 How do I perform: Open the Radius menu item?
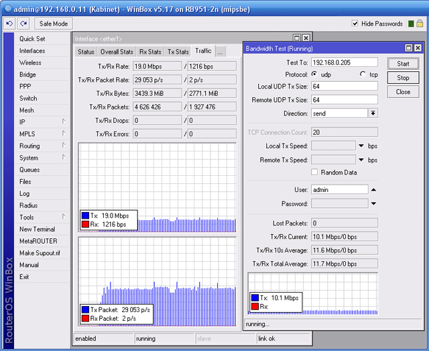point(42,205)
